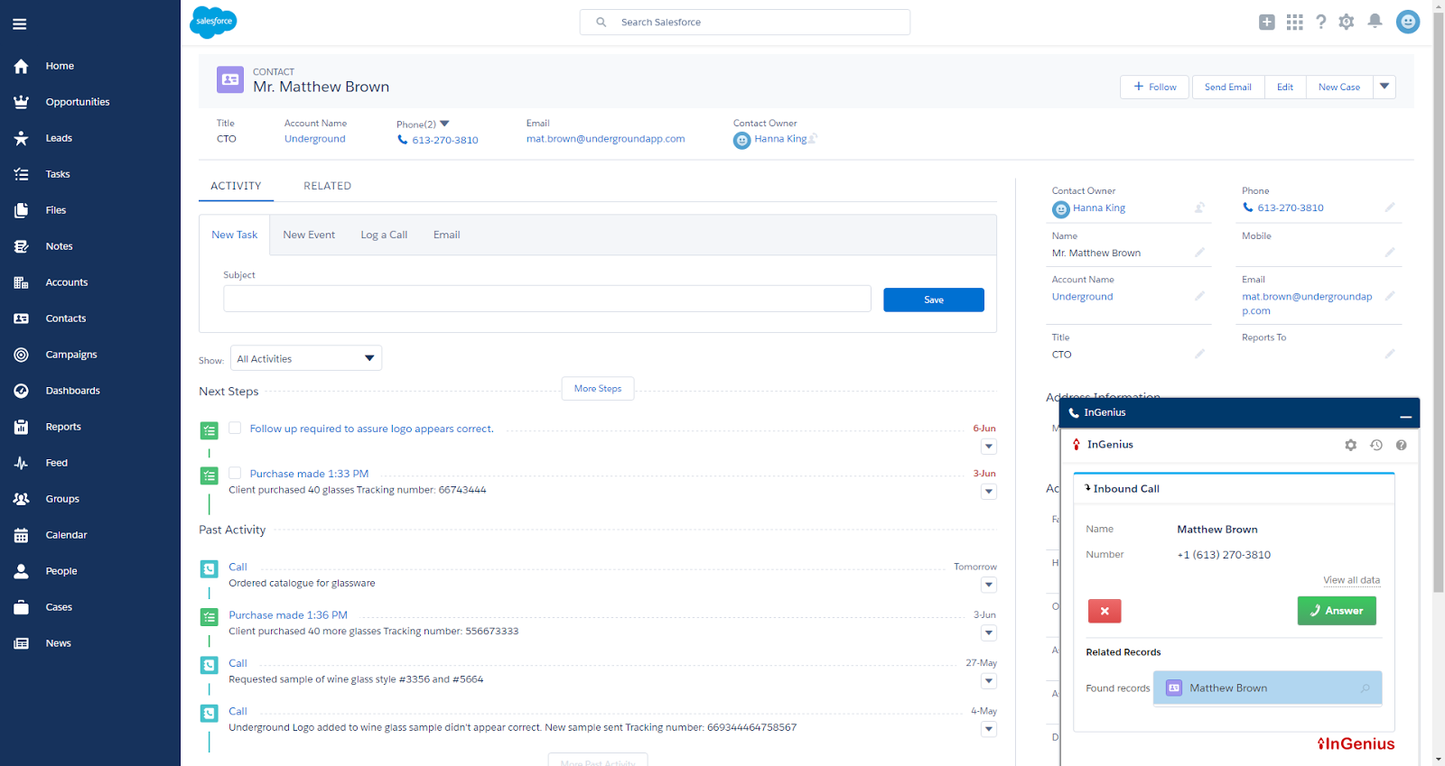This screenshot has height=766, width=1445.
Task: Expand the Phone(2) dropdown arrow
Action: coord(444,124)
